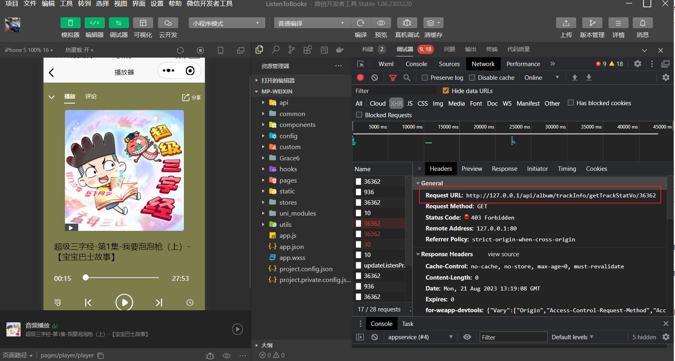The width and height of the screenshot is (675, 361).
Task: Select the JS filter button
Action: pyautogui.click(x=410, y=104)
